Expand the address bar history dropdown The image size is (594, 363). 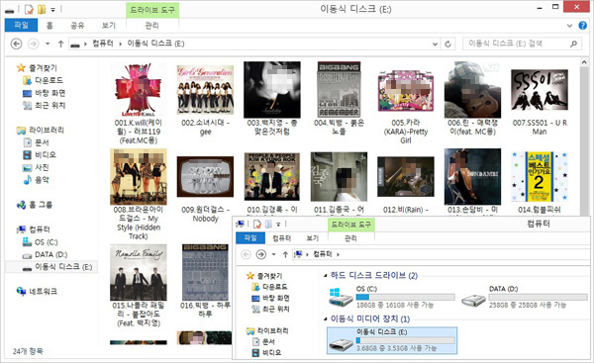pos(435,44)
